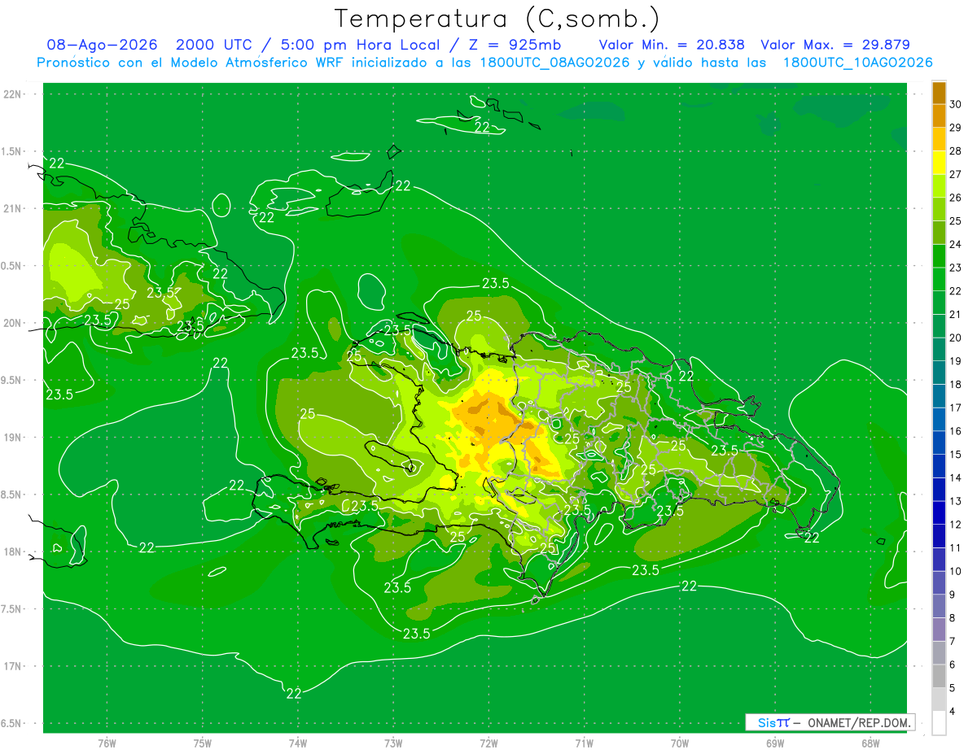Click the orange swatch between 29 and 30
The height and width of the screenshot is (754, 977).
[939, 115]
